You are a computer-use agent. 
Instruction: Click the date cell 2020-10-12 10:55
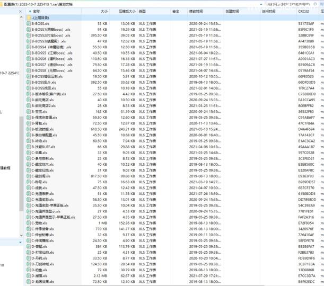tap(205, 76)
